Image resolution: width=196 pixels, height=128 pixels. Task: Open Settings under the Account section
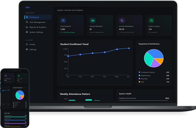33,49
